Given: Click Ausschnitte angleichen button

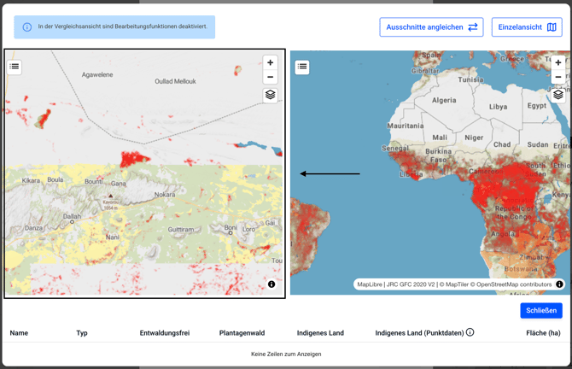Looking at the screenshot, I should click(431, 27).
